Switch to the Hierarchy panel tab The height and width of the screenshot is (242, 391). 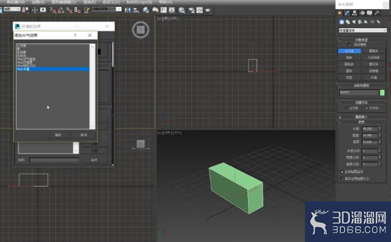click(x=355, y=13)
